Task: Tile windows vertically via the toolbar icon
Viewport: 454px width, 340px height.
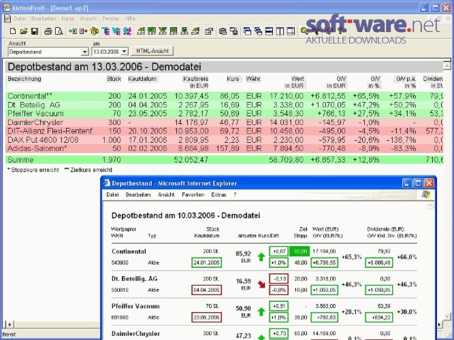Action: pyautogui.click(x=280, y=31)
